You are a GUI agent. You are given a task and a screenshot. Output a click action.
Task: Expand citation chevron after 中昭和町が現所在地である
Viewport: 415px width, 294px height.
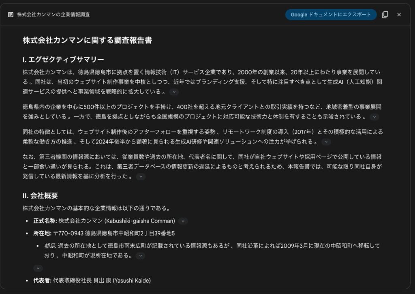141,255
